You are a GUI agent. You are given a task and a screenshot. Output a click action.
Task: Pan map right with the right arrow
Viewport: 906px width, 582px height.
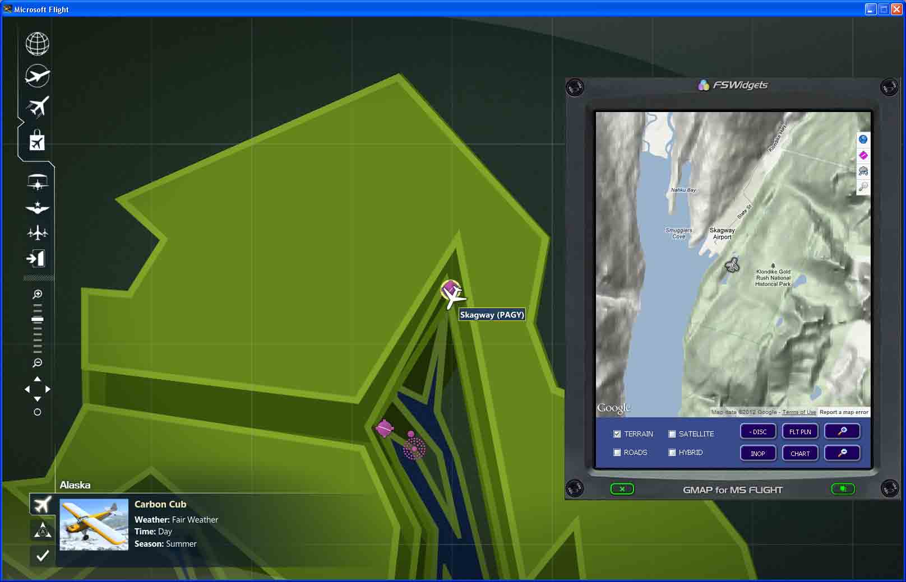point(48,389)
